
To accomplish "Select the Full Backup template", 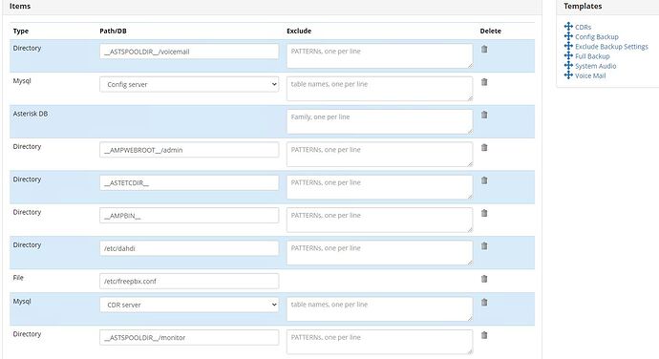I will pyautogui.click(x=592, y=56).
